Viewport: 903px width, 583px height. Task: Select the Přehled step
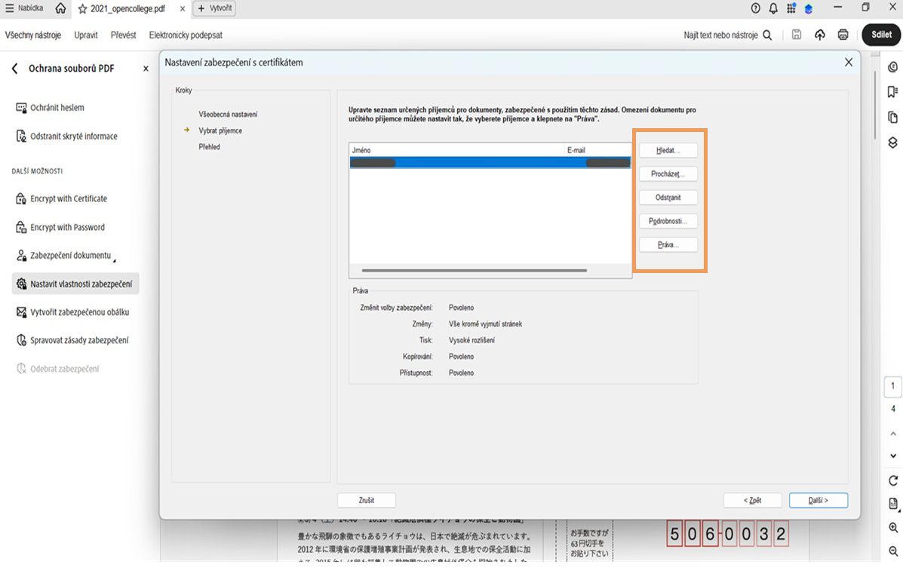pyautogui.click(x=209, y=147)
